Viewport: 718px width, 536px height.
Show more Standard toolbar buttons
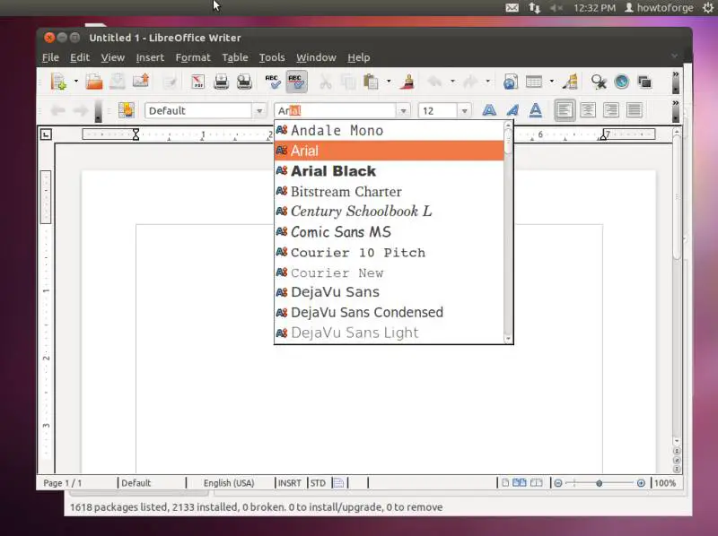click(x=676, y=74)
